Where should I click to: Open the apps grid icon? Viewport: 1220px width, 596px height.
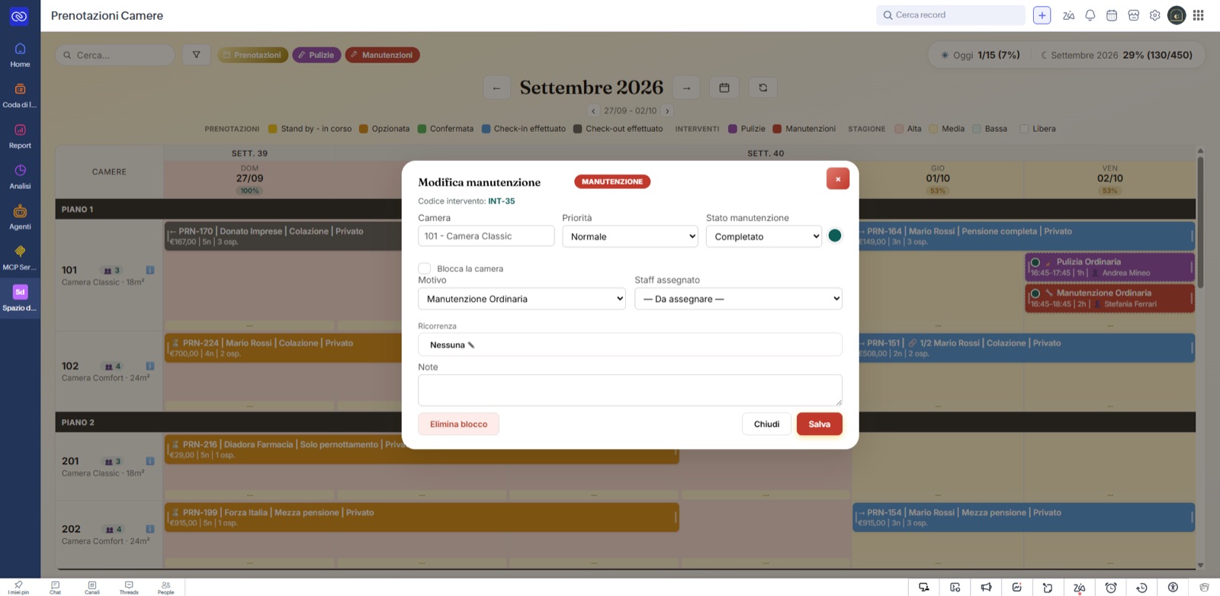coord(1199,15)
